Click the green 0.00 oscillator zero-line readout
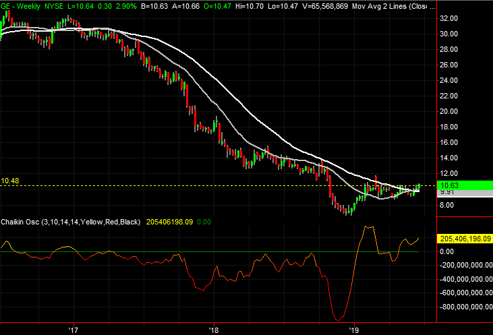 coord(204,222)
